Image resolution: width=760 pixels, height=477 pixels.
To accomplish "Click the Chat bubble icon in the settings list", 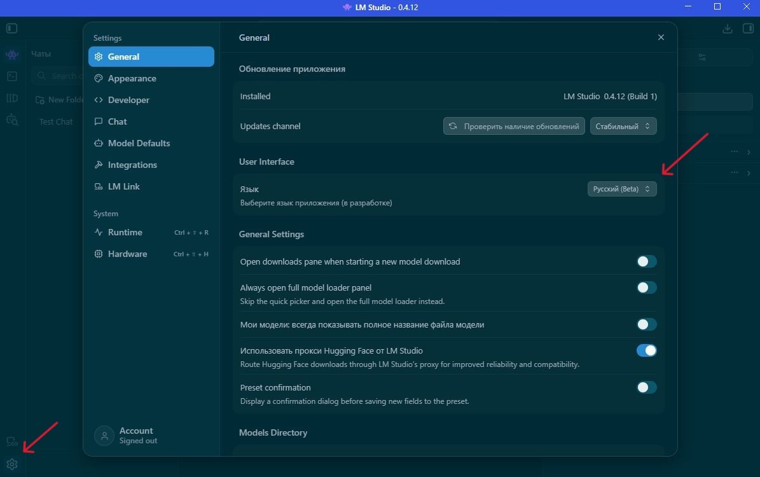I will (99, 121).
